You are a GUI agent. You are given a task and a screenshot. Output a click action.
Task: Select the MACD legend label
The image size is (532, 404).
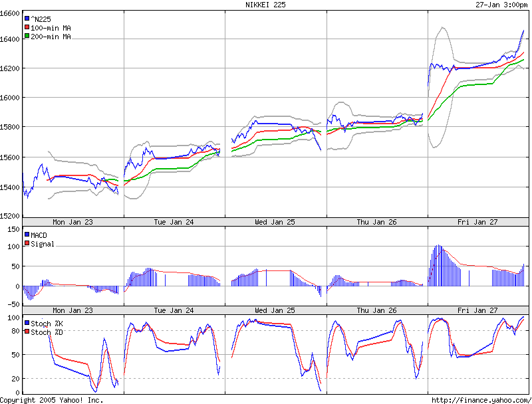coord(39,235)
